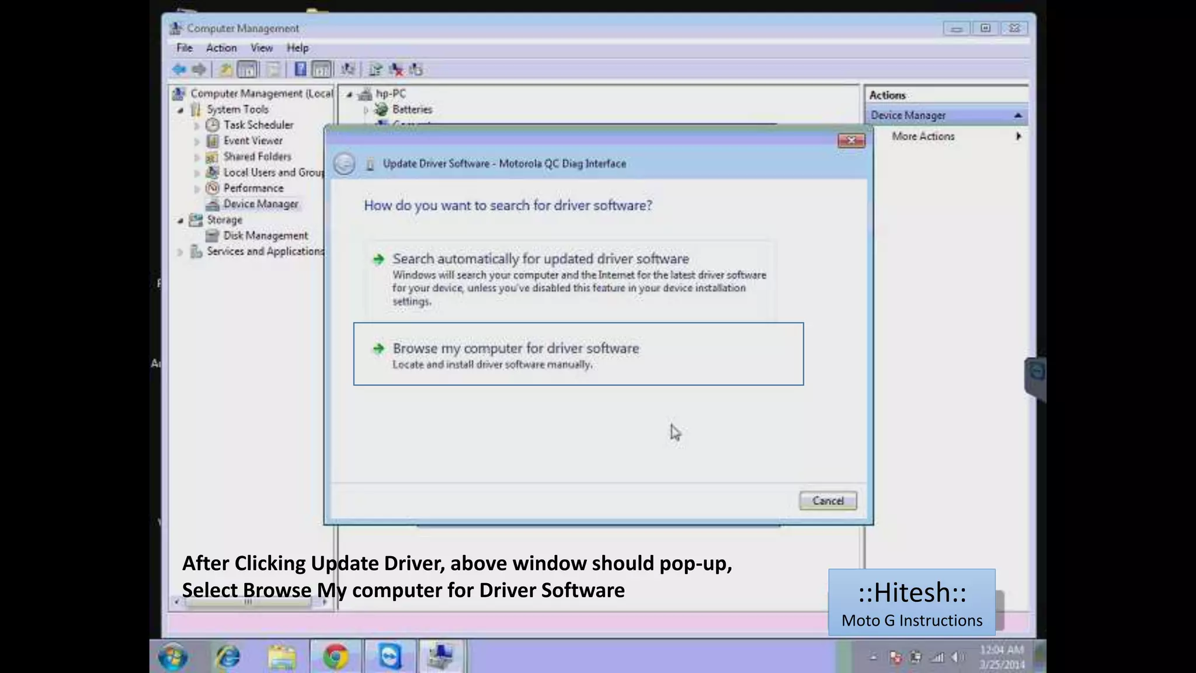Open the View menu
Screen dimensions: 1196x673
[x=262, y=48]
